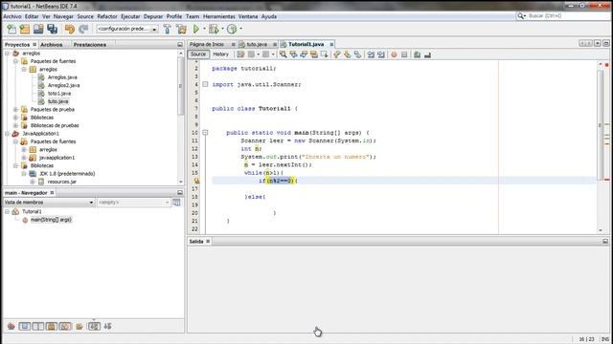The image size is (613, 344).
Task: Toggle Highlight Search editor icon
Action: coord(313,54)
